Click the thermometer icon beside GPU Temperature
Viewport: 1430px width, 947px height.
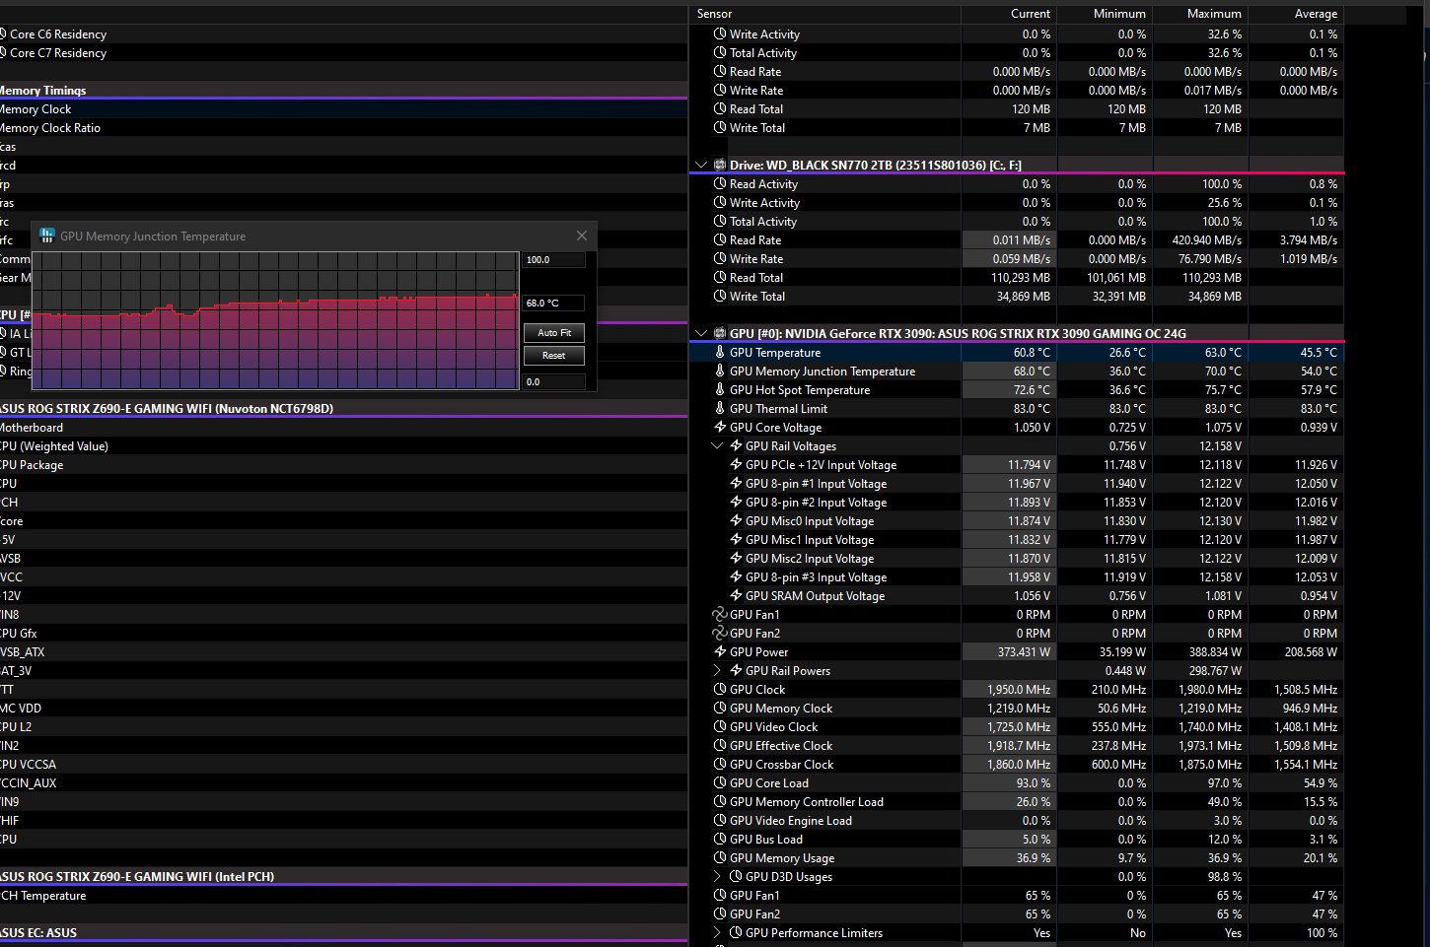pyautogui.click(x=720, y=353)
